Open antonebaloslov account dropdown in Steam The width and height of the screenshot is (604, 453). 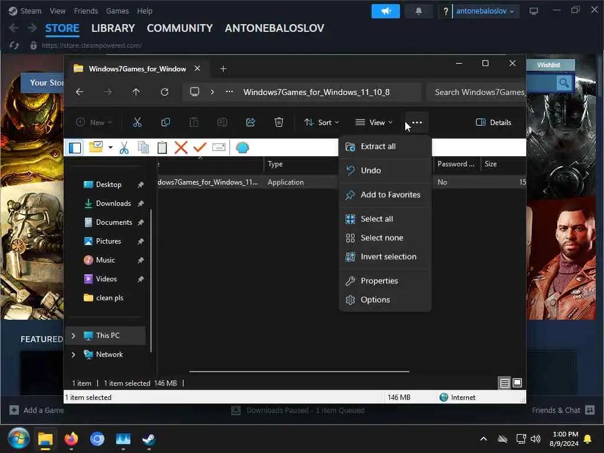485,11
